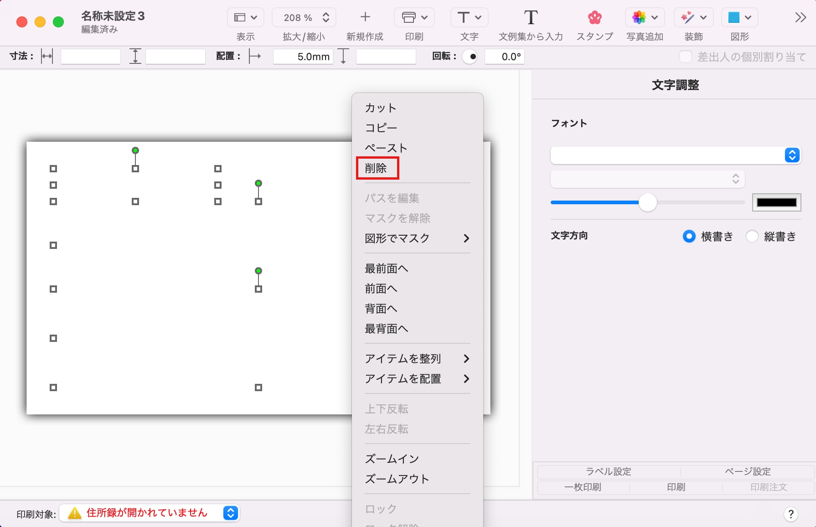Open the スタンプ flower stamp icon
Viewport: 816px width, 527px height.
point(594,17)
